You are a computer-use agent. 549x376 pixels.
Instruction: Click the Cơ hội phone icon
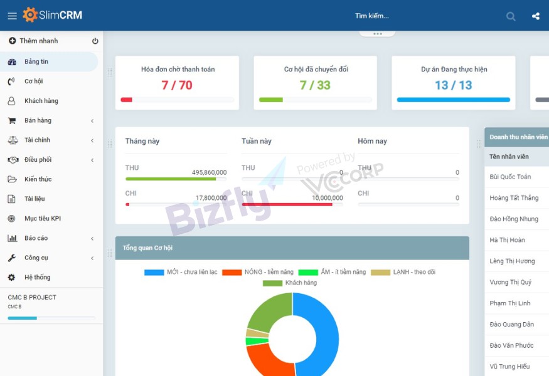pyautogui.click(x=11, y=81)
